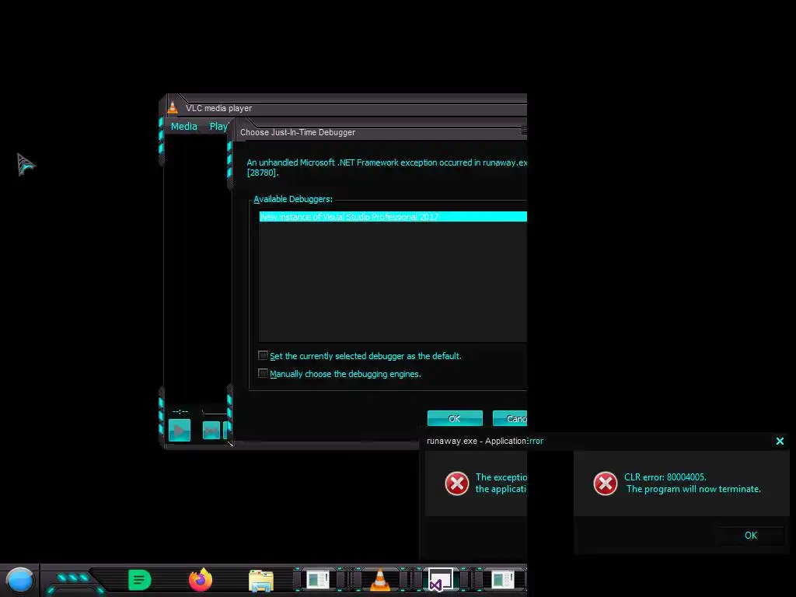Click OK in the Just-In-Time Debugger dialog
The width and height of the screenshot is (796, 597).
(454, 418)
